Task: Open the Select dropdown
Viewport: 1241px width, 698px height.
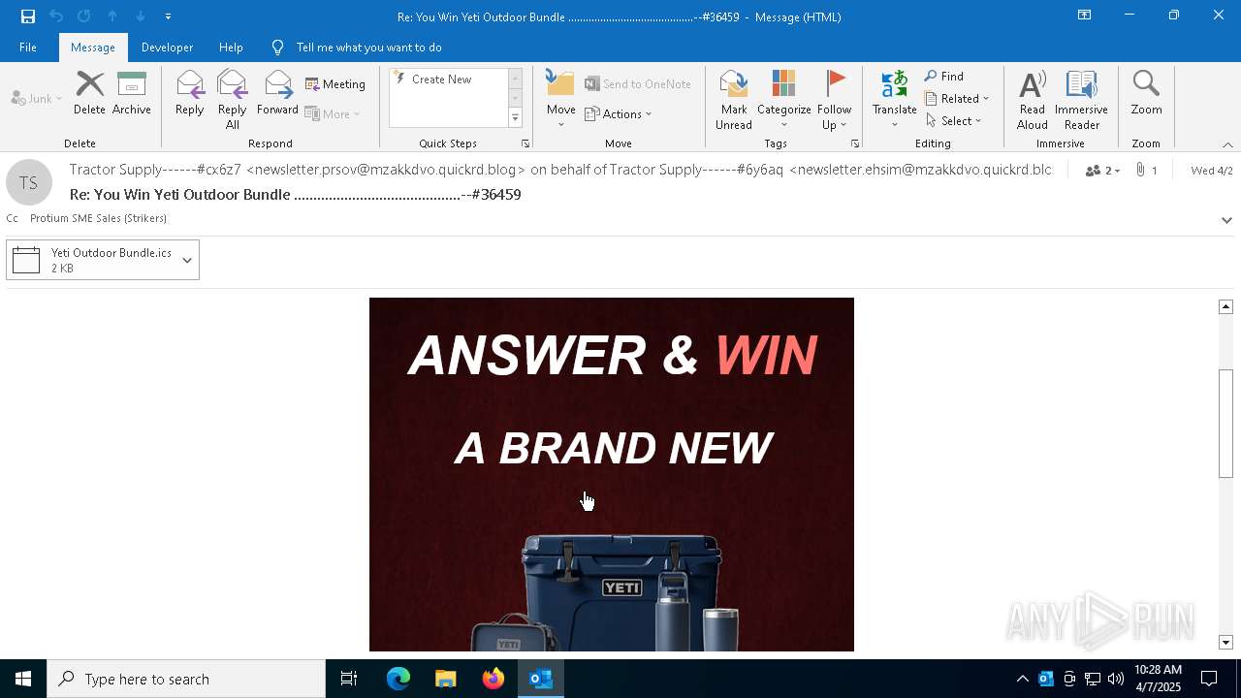Action: [x=954, y=121]
